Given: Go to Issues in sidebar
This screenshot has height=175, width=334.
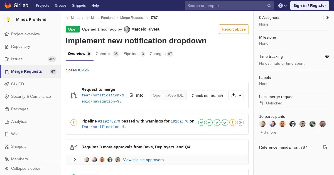Looking at the screenshot, I should coord(31,59).
